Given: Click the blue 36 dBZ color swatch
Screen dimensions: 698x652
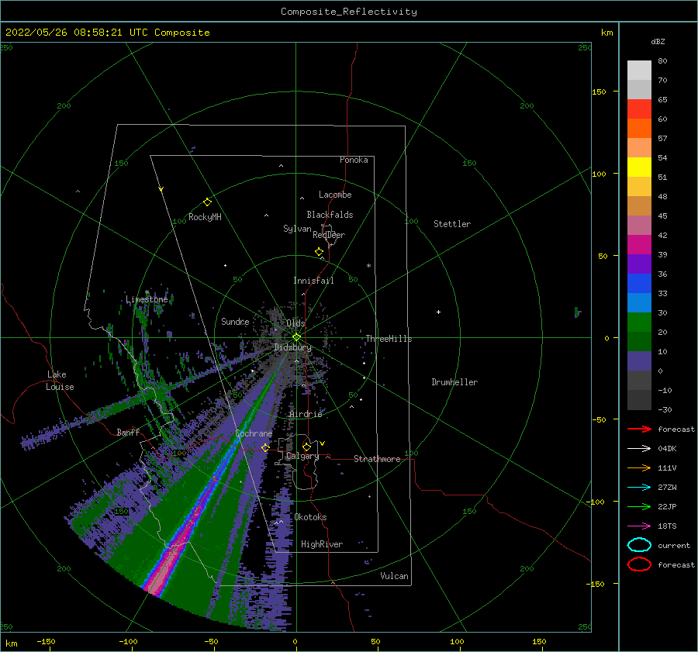Looking at the screenshot, I should [639, 283].
